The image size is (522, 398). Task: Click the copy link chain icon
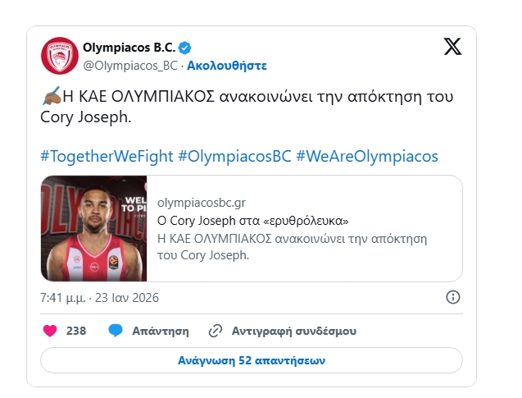point(216,332)
